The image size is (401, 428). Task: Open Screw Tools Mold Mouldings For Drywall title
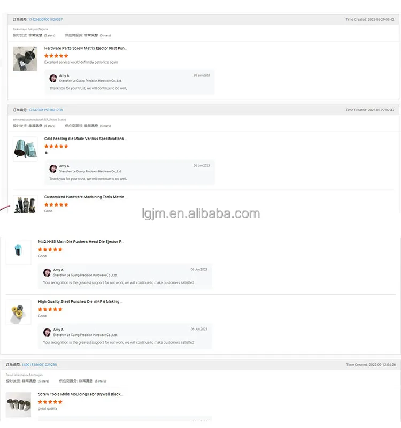(81, 394)
